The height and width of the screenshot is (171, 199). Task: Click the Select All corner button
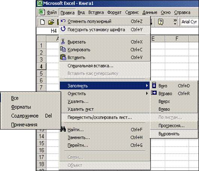click(42, 38)
